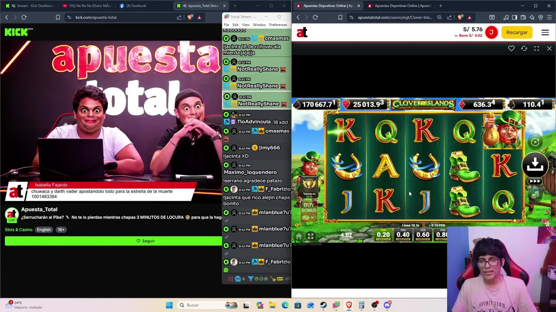Open Brave Shields icon in kick.com window
This screenshot has width=556, height=312.
(x=190, y=17)
